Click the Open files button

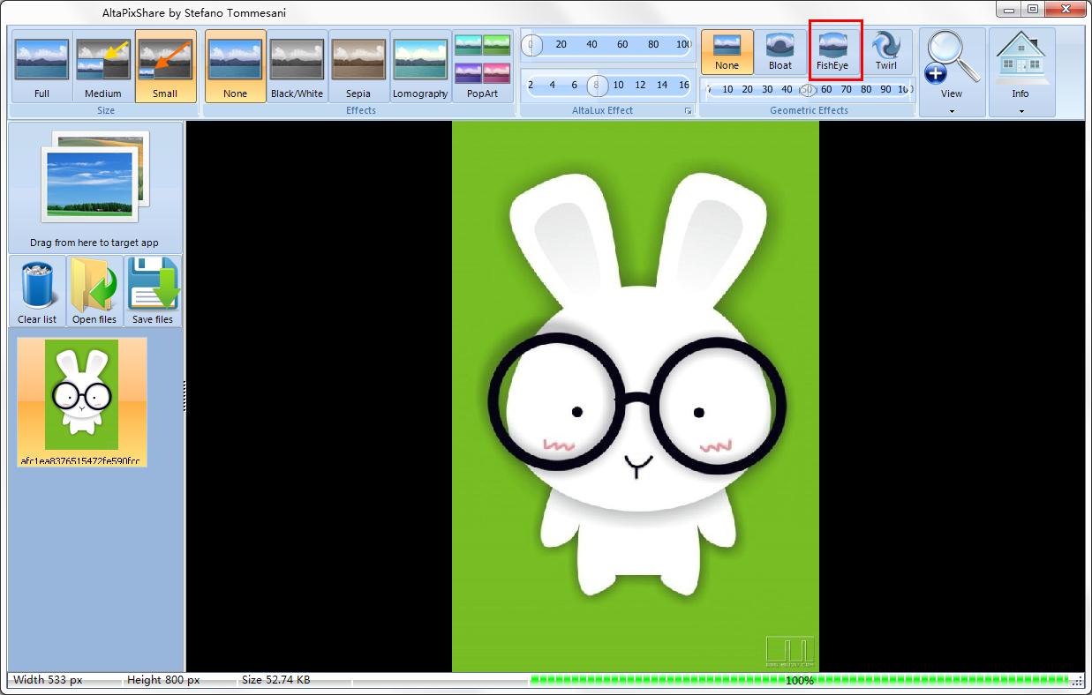94,291
